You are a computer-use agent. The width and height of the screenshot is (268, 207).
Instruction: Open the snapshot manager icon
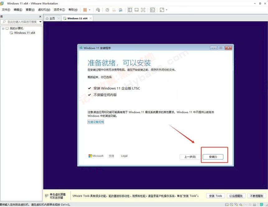(x=120, y=10)
